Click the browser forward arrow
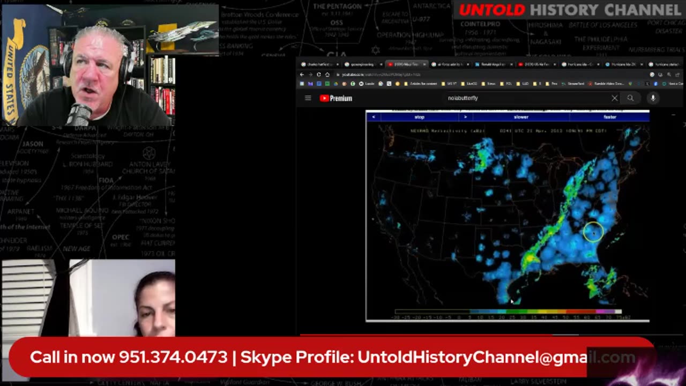The image size is (686, 386). [x=311, y=75]
